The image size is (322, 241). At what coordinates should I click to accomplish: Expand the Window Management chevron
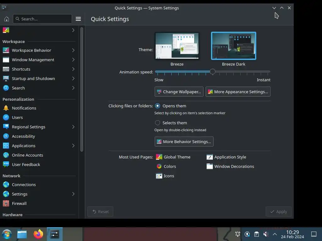tap(73, 60)
